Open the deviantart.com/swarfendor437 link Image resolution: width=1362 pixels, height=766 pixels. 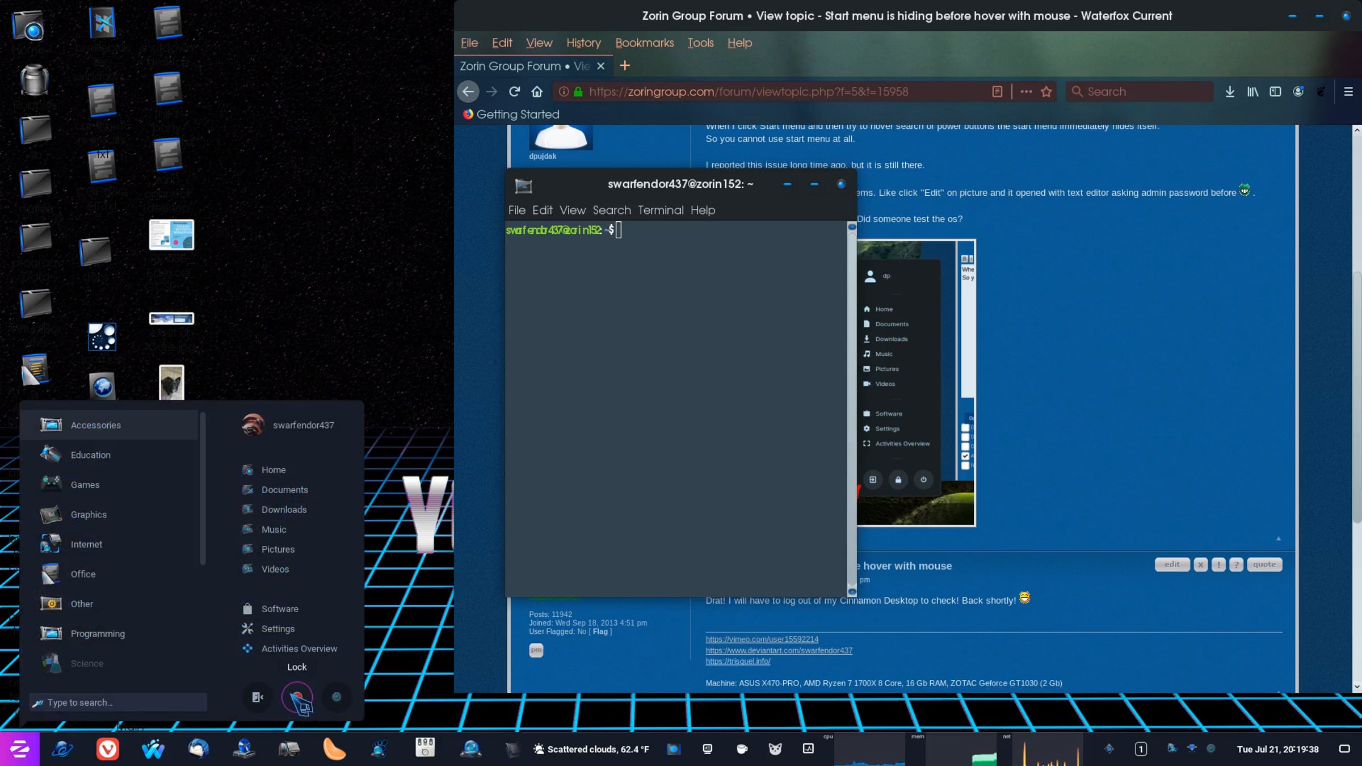(779, 651)
